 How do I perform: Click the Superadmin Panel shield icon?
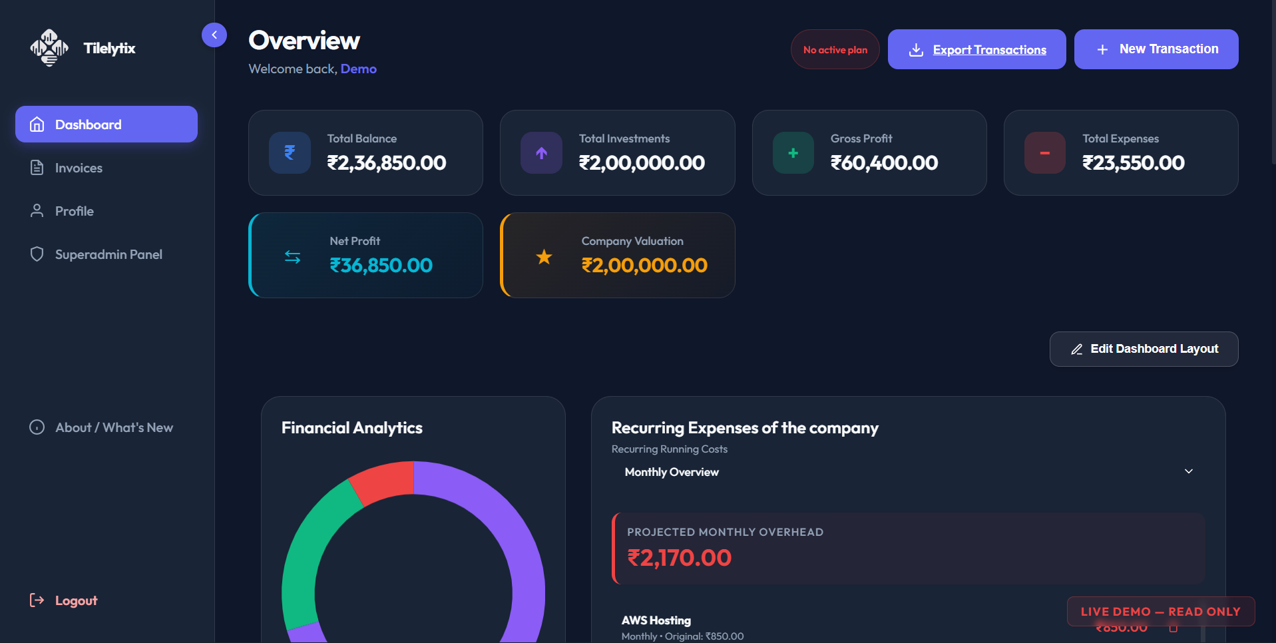(37, 254)
